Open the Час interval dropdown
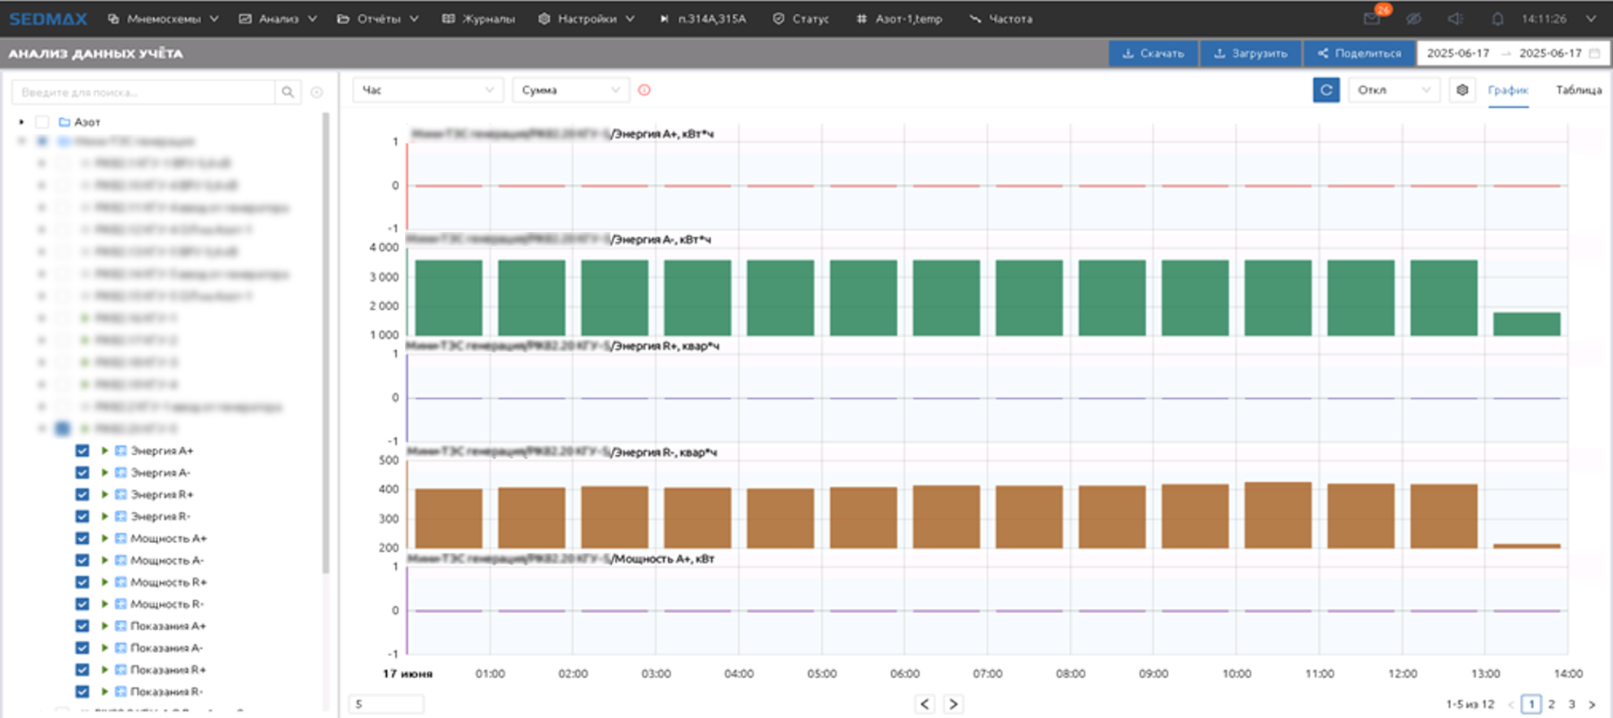This screenshot has width=1613, height=718. (x=428, y=90)
